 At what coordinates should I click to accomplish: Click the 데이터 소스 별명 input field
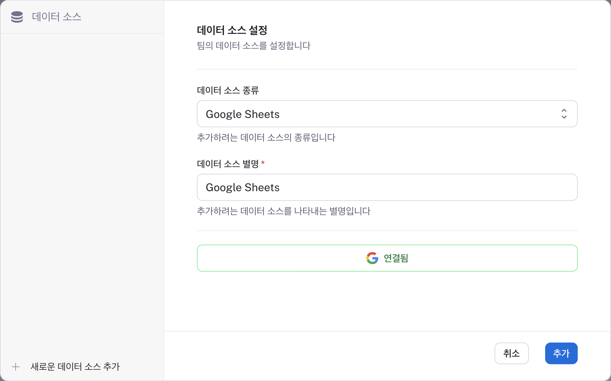(x=387, y=187)
